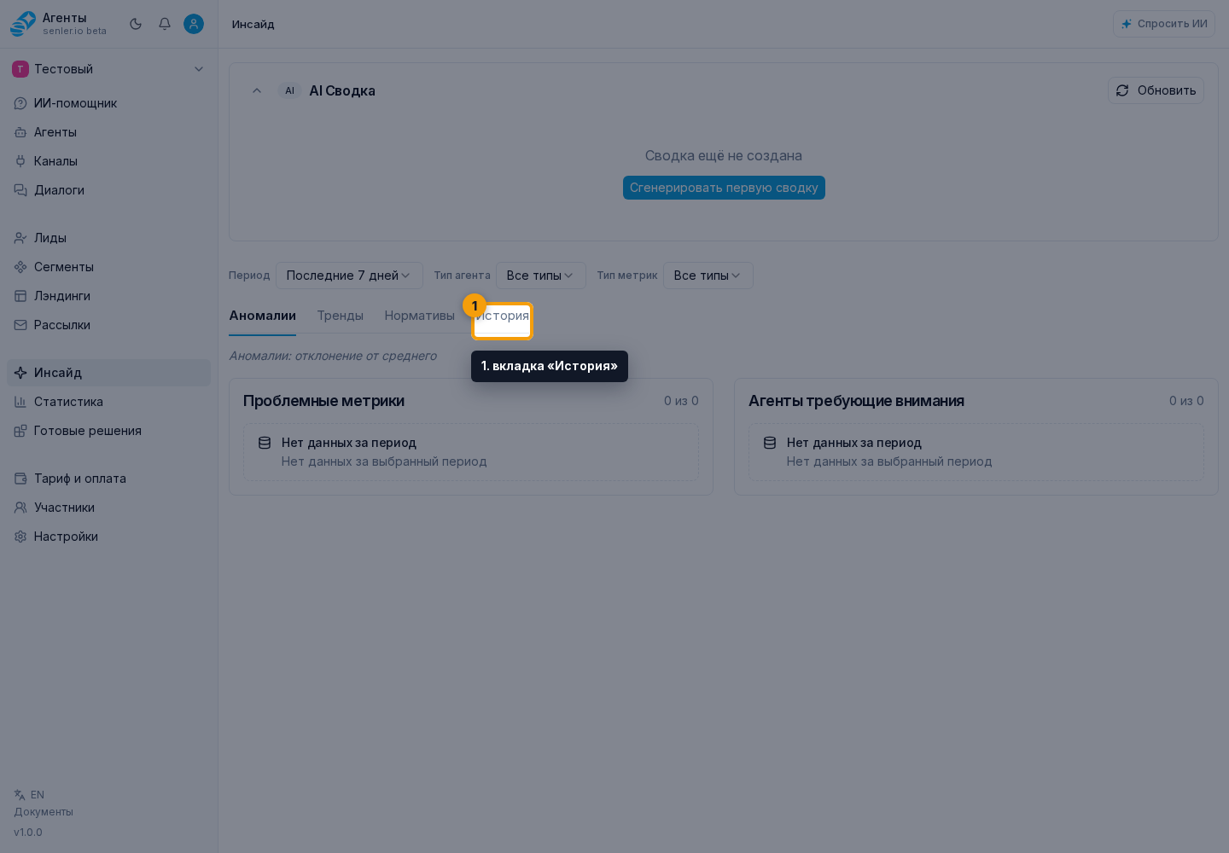The image size is (1229, 853).
Task: Expand the Тестовый workspace selector
Action: 108,69
